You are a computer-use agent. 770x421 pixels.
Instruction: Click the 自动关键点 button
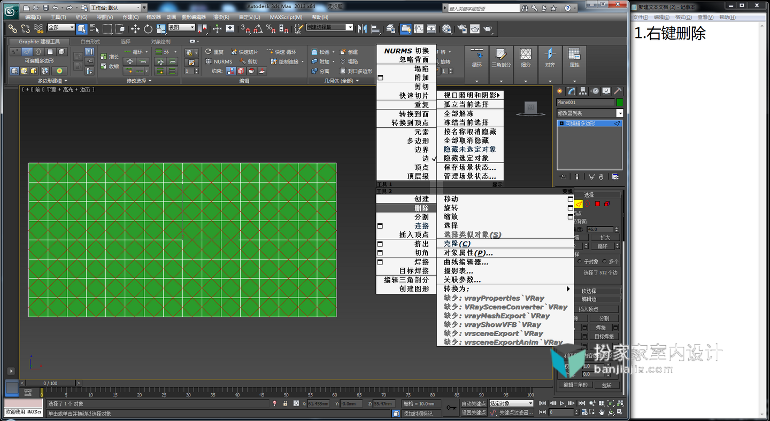point(474,403)
